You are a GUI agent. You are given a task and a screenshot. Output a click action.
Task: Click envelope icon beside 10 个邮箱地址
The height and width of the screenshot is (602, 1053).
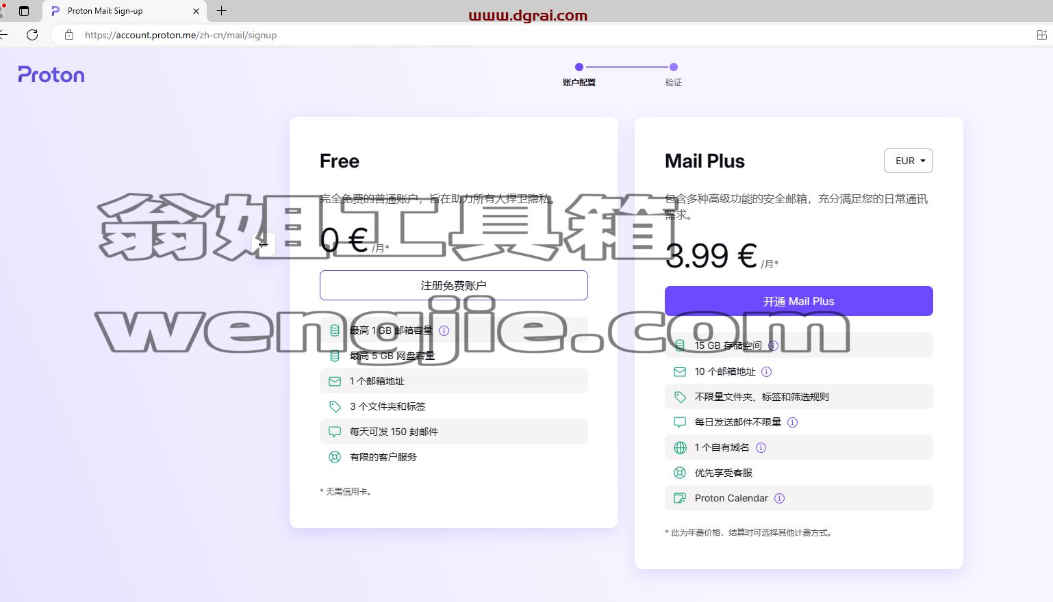(x=680, y=371)
